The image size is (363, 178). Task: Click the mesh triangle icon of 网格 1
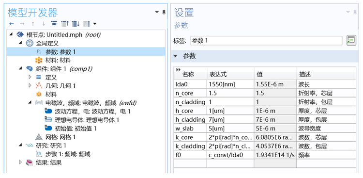[39, 137]
